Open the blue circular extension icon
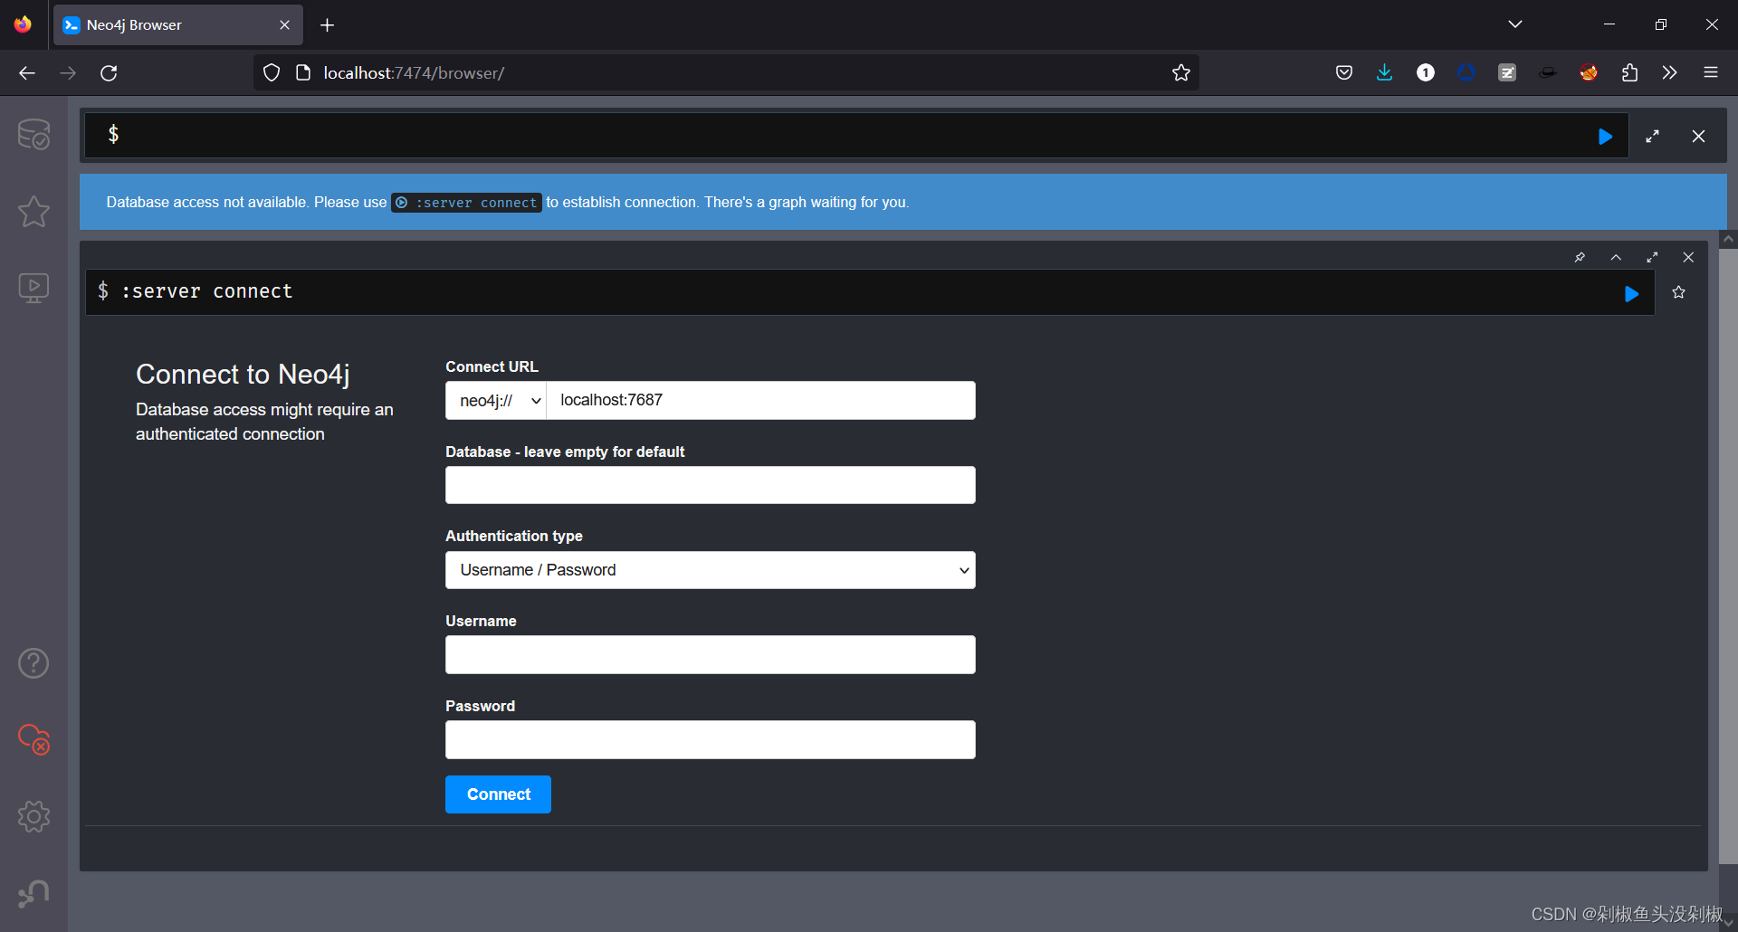1738x932 pixels. [1466, 73]
